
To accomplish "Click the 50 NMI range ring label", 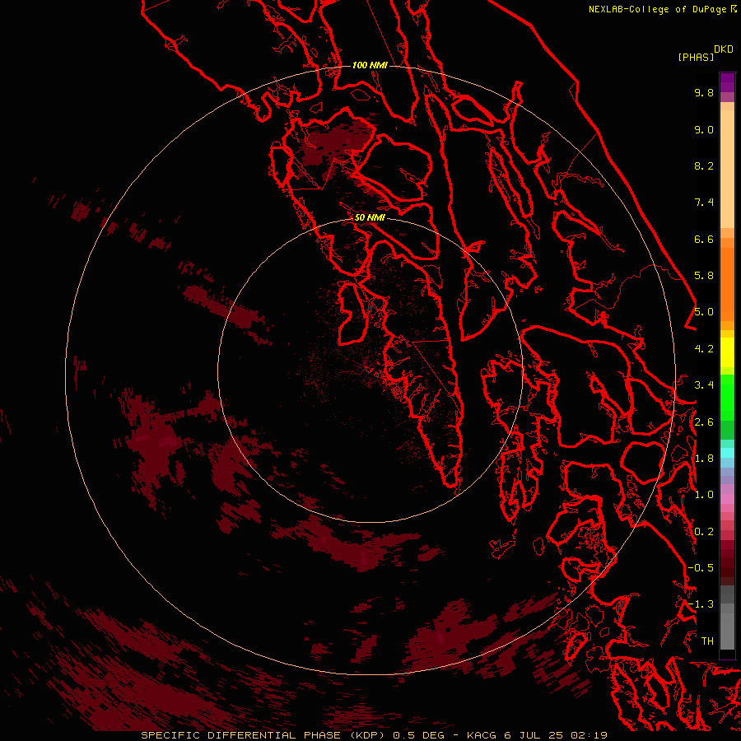I will (x=370, y=217).
